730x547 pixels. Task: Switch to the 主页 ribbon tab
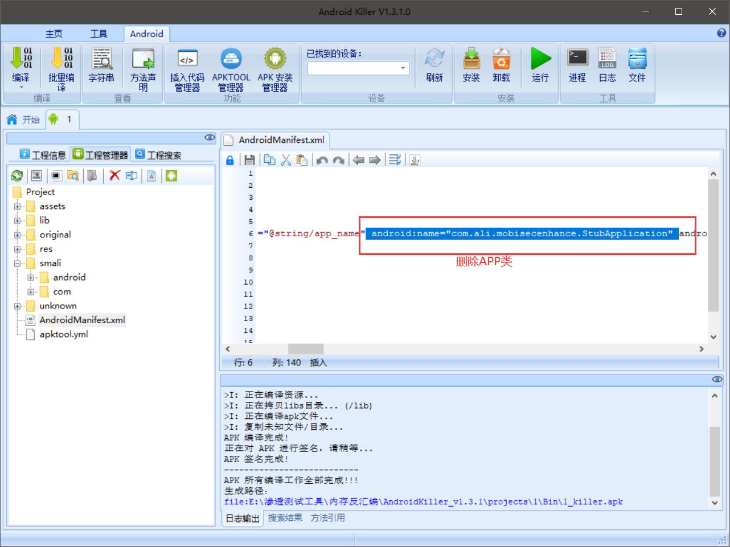coord(54,34)
